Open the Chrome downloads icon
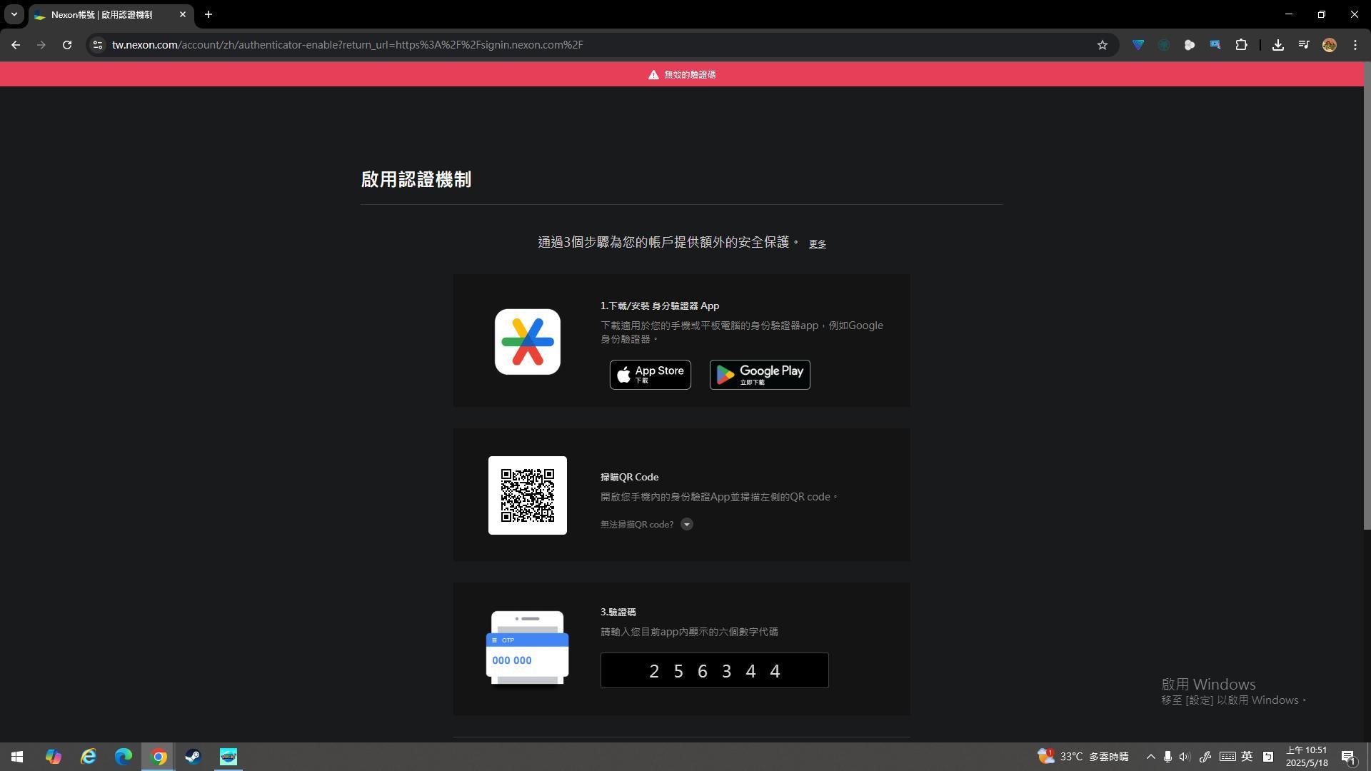 1277,45
